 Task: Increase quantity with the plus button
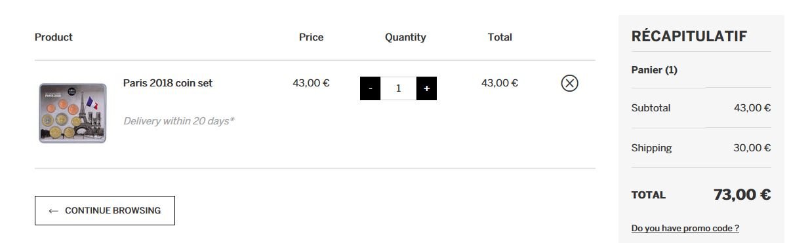point(426,88)
